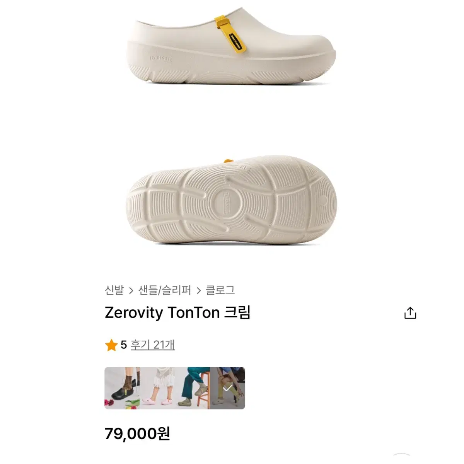Open the 후기 21개 reviews link
The width and height of the screenshot is (464, 464).
point(153,345)
